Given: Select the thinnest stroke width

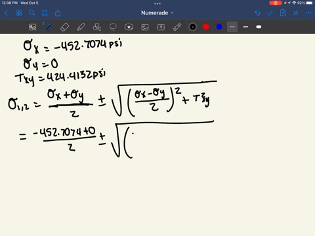Looking at the screenshot, I should [232, 27].
